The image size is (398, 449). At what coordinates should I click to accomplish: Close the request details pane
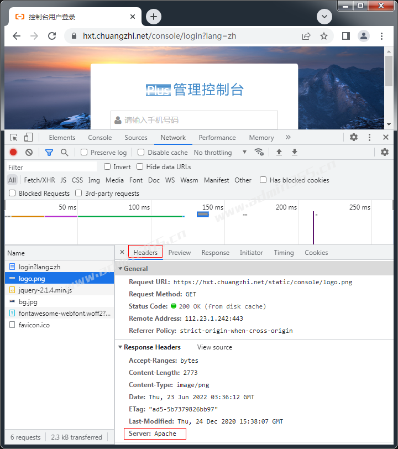click(x=122, y=252)
